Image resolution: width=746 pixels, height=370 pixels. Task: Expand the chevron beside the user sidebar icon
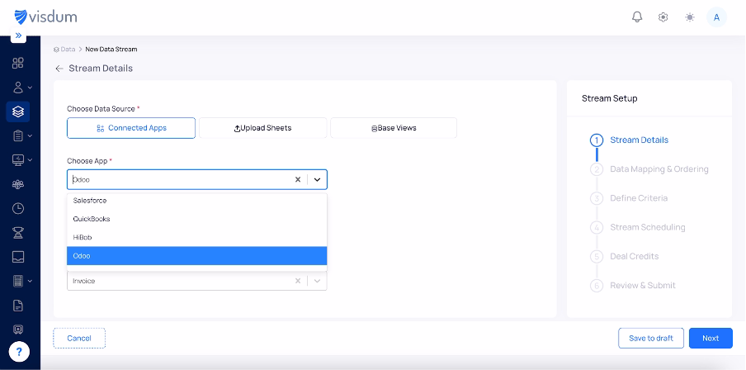31,88
